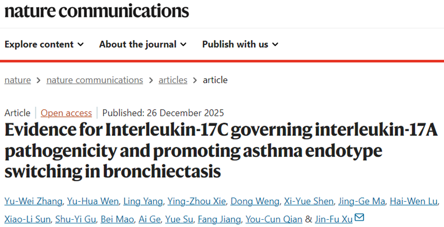The image size is (444, 227).
Task: Go to the nature breadcrumb link
Action: click(17, 80)
